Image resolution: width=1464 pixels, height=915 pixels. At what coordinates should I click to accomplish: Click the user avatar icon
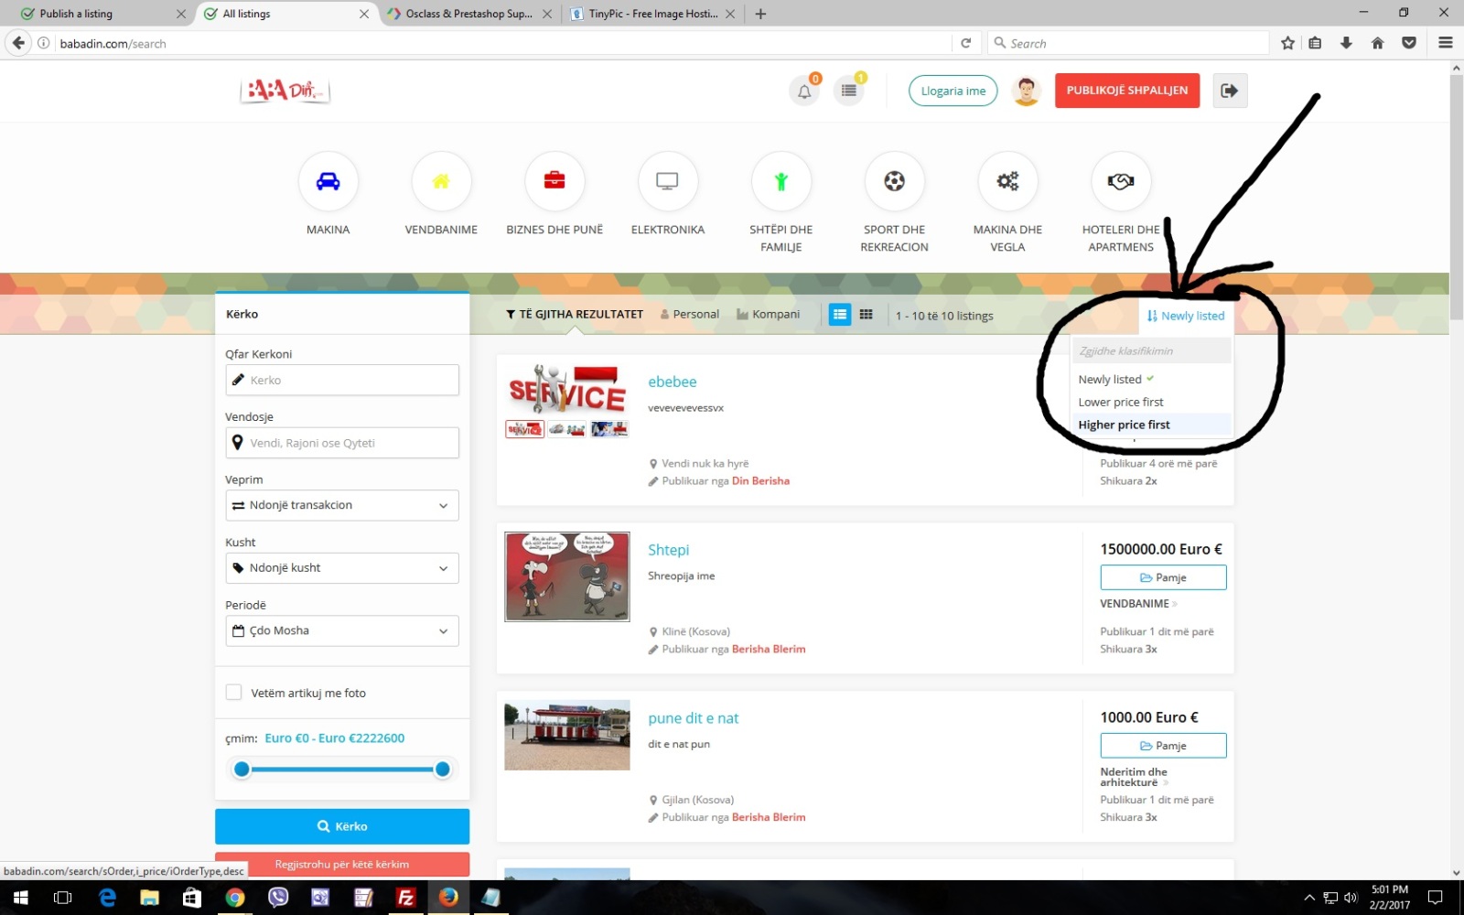[1027, 91]
